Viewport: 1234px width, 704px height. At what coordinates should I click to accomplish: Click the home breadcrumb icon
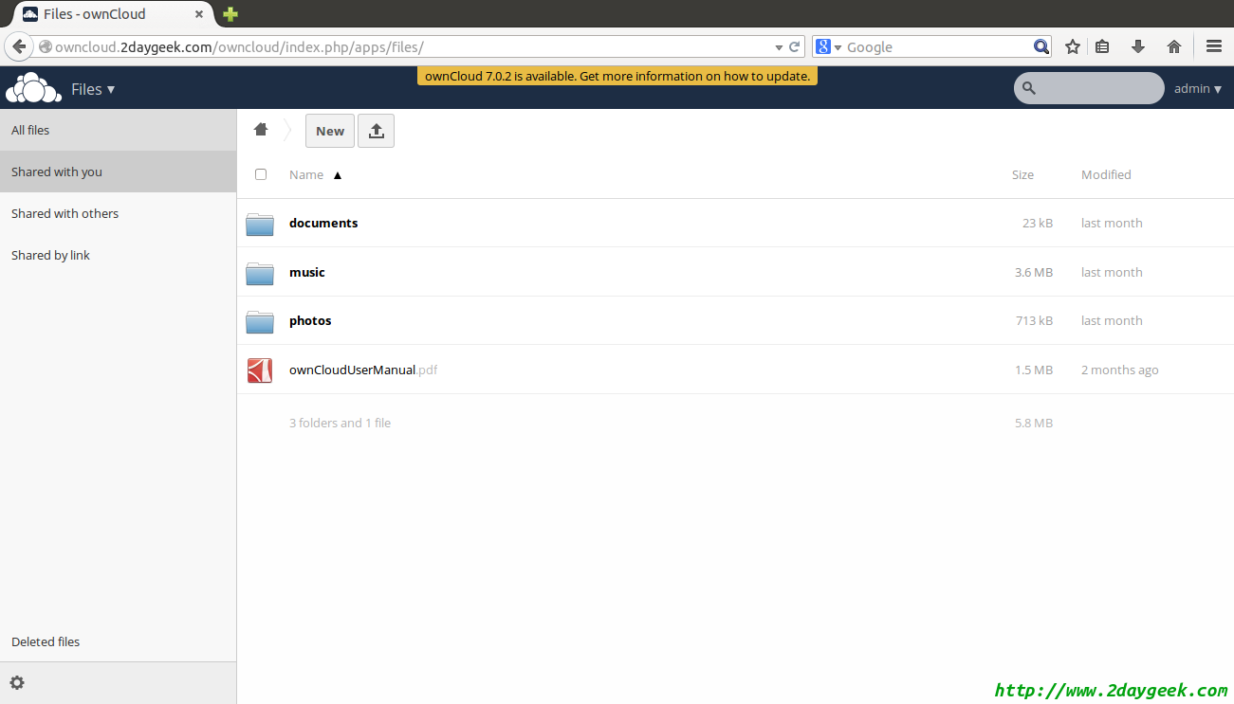pos(261,130)
